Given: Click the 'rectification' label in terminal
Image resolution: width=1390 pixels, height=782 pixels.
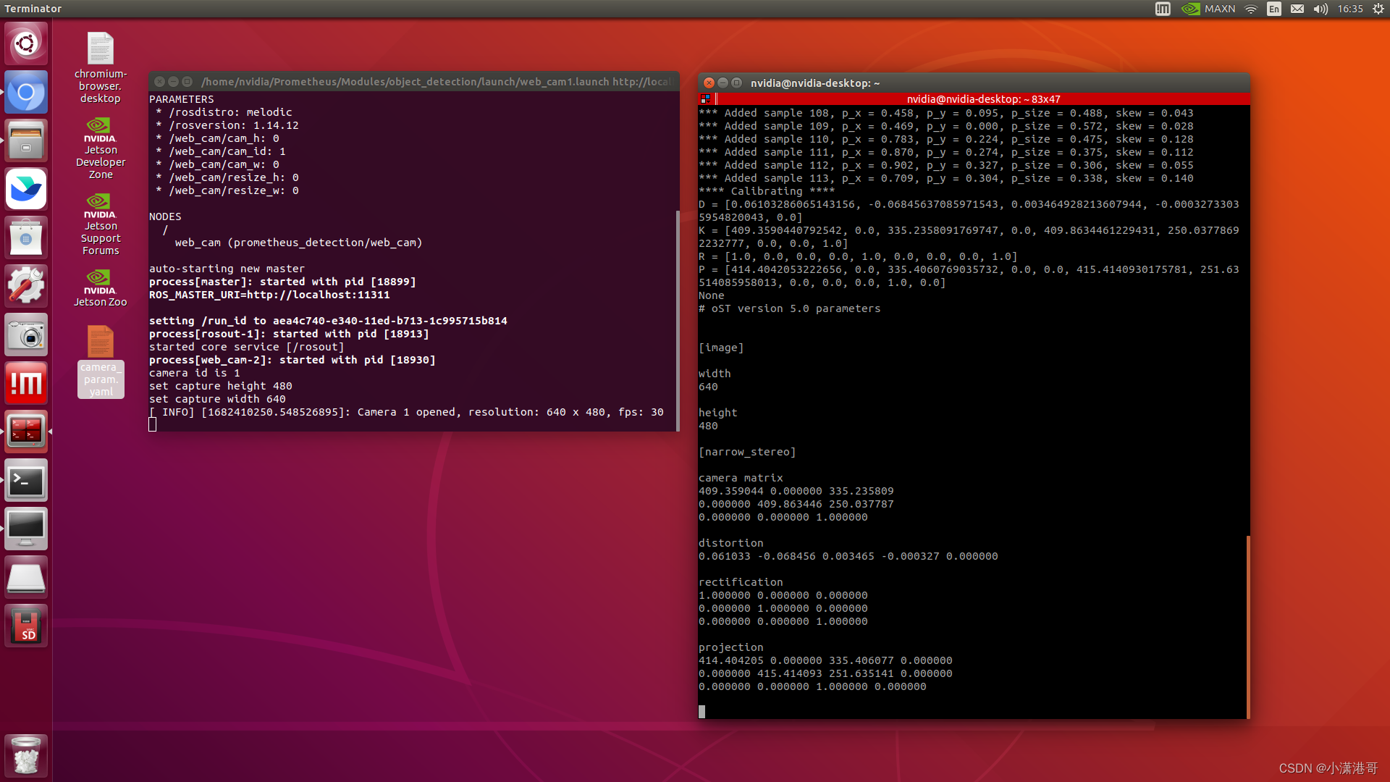Looking at the screenshot, I should [x=741, y=582].
